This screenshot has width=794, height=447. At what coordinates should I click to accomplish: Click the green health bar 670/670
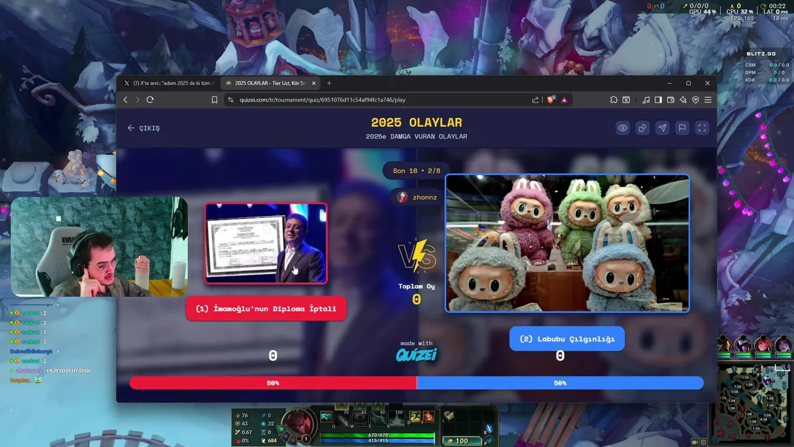tap(377, 435)
